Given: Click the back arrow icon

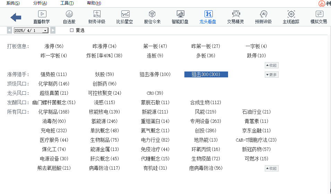Looking at the screenshot, I should [16, 17].
